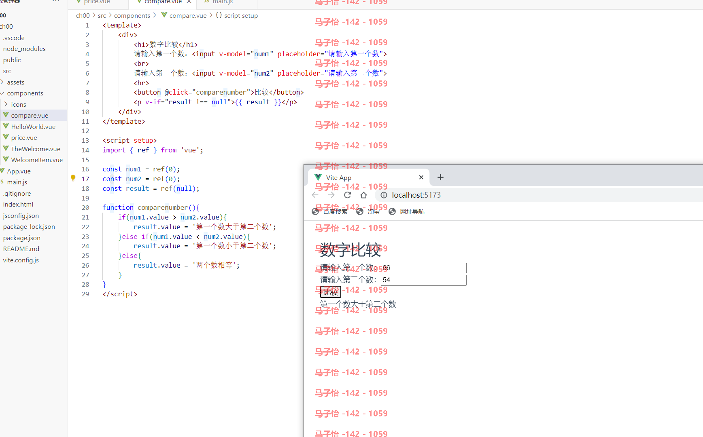Close the compare.vue editor tab
This screenshot has height=437, width=703.
point(189,2)
